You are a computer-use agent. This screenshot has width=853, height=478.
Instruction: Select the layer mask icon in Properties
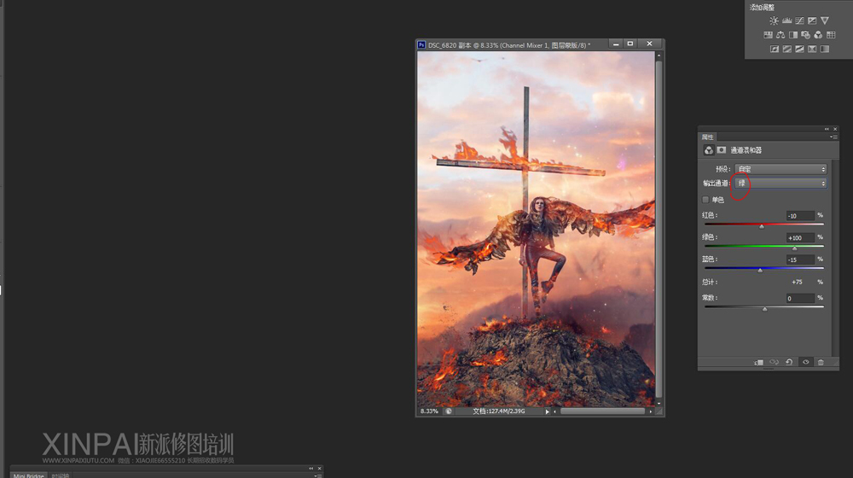click(722, 150)
